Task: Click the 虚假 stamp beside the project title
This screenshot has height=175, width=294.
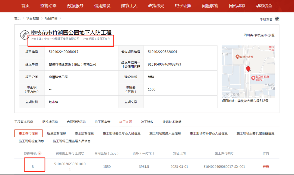Action: pyautogui.click(x=25, y=35)
